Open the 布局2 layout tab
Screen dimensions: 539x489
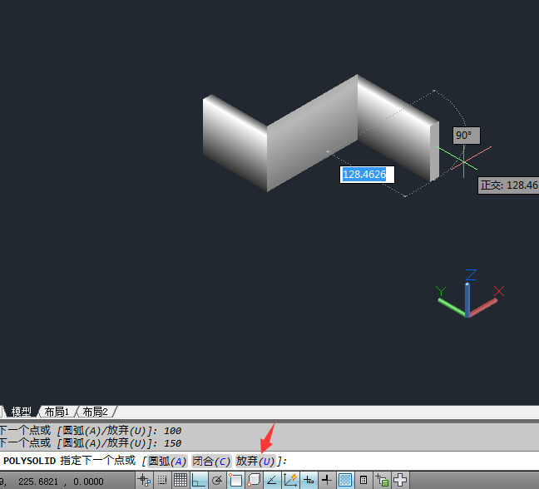click(x=95, y=412)
